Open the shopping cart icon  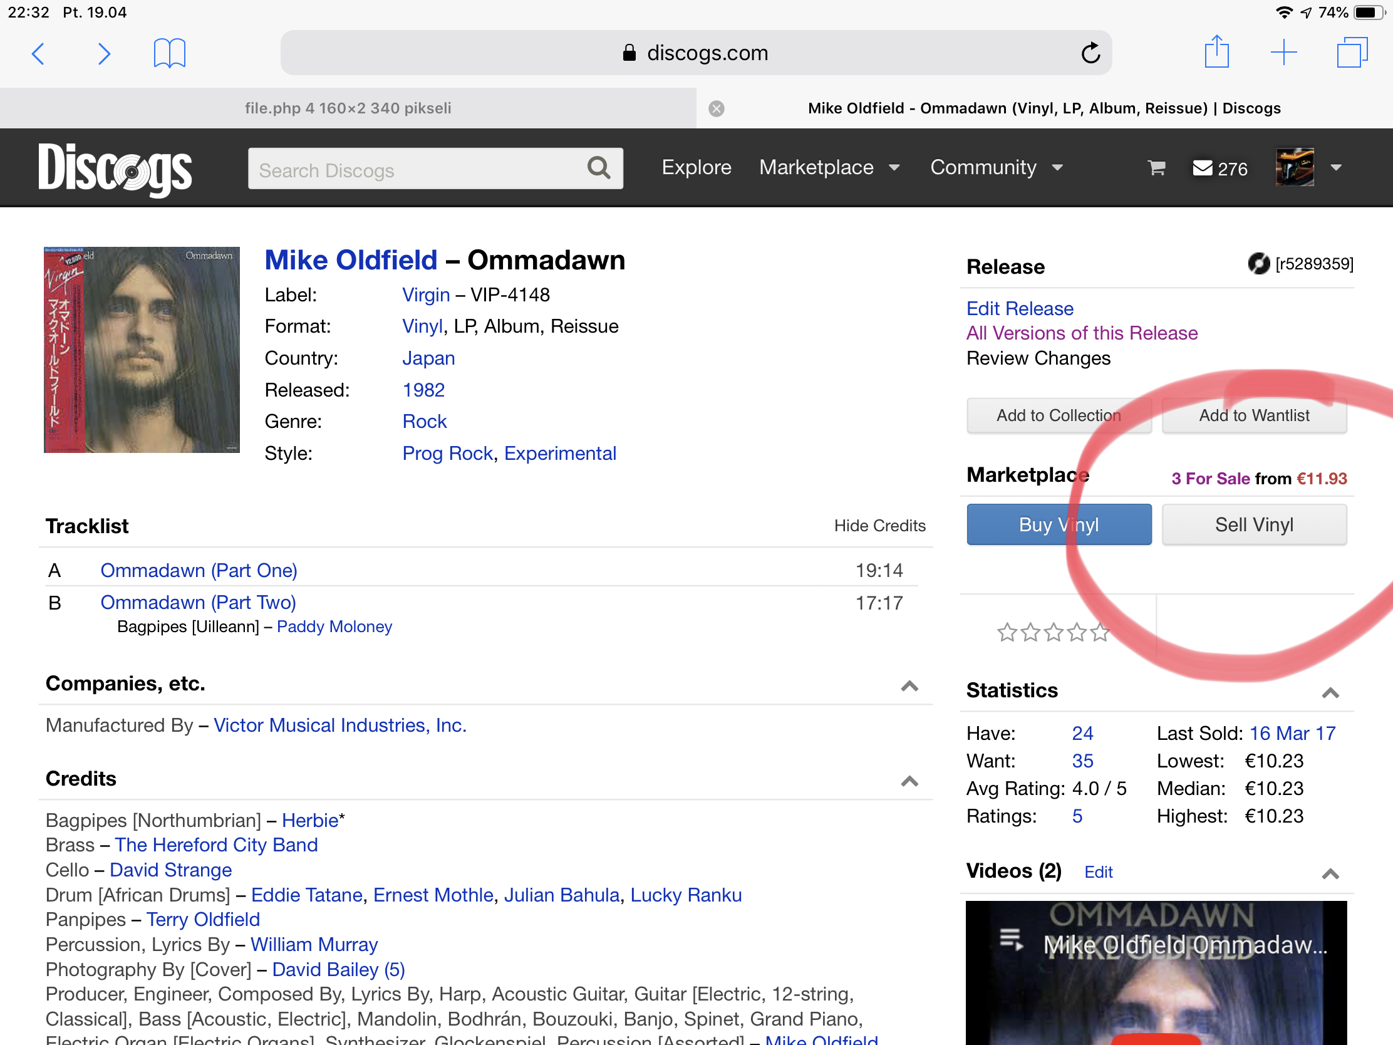click(1156, 167)
